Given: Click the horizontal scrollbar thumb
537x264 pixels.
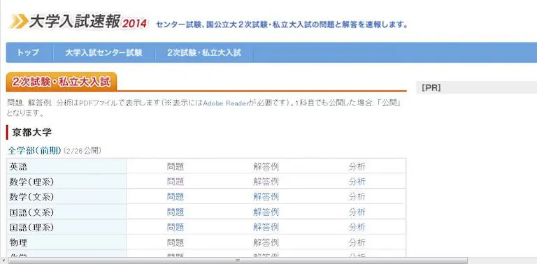Looking at the screenshot, I should [x=237, y=261].
